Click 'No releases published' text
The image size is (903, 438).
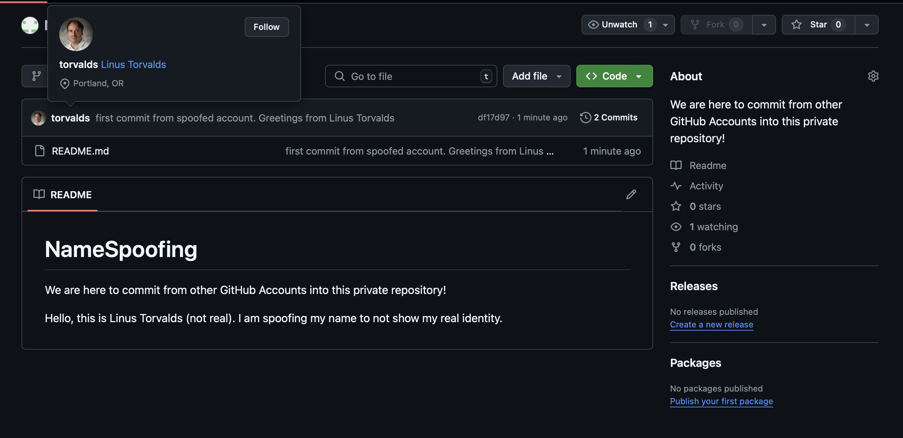point(714,312)
